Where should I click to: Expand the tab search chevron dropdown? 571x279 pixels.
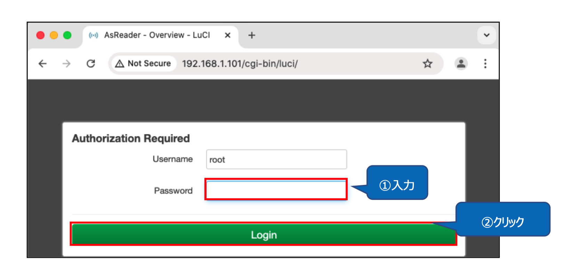(486, 35)
